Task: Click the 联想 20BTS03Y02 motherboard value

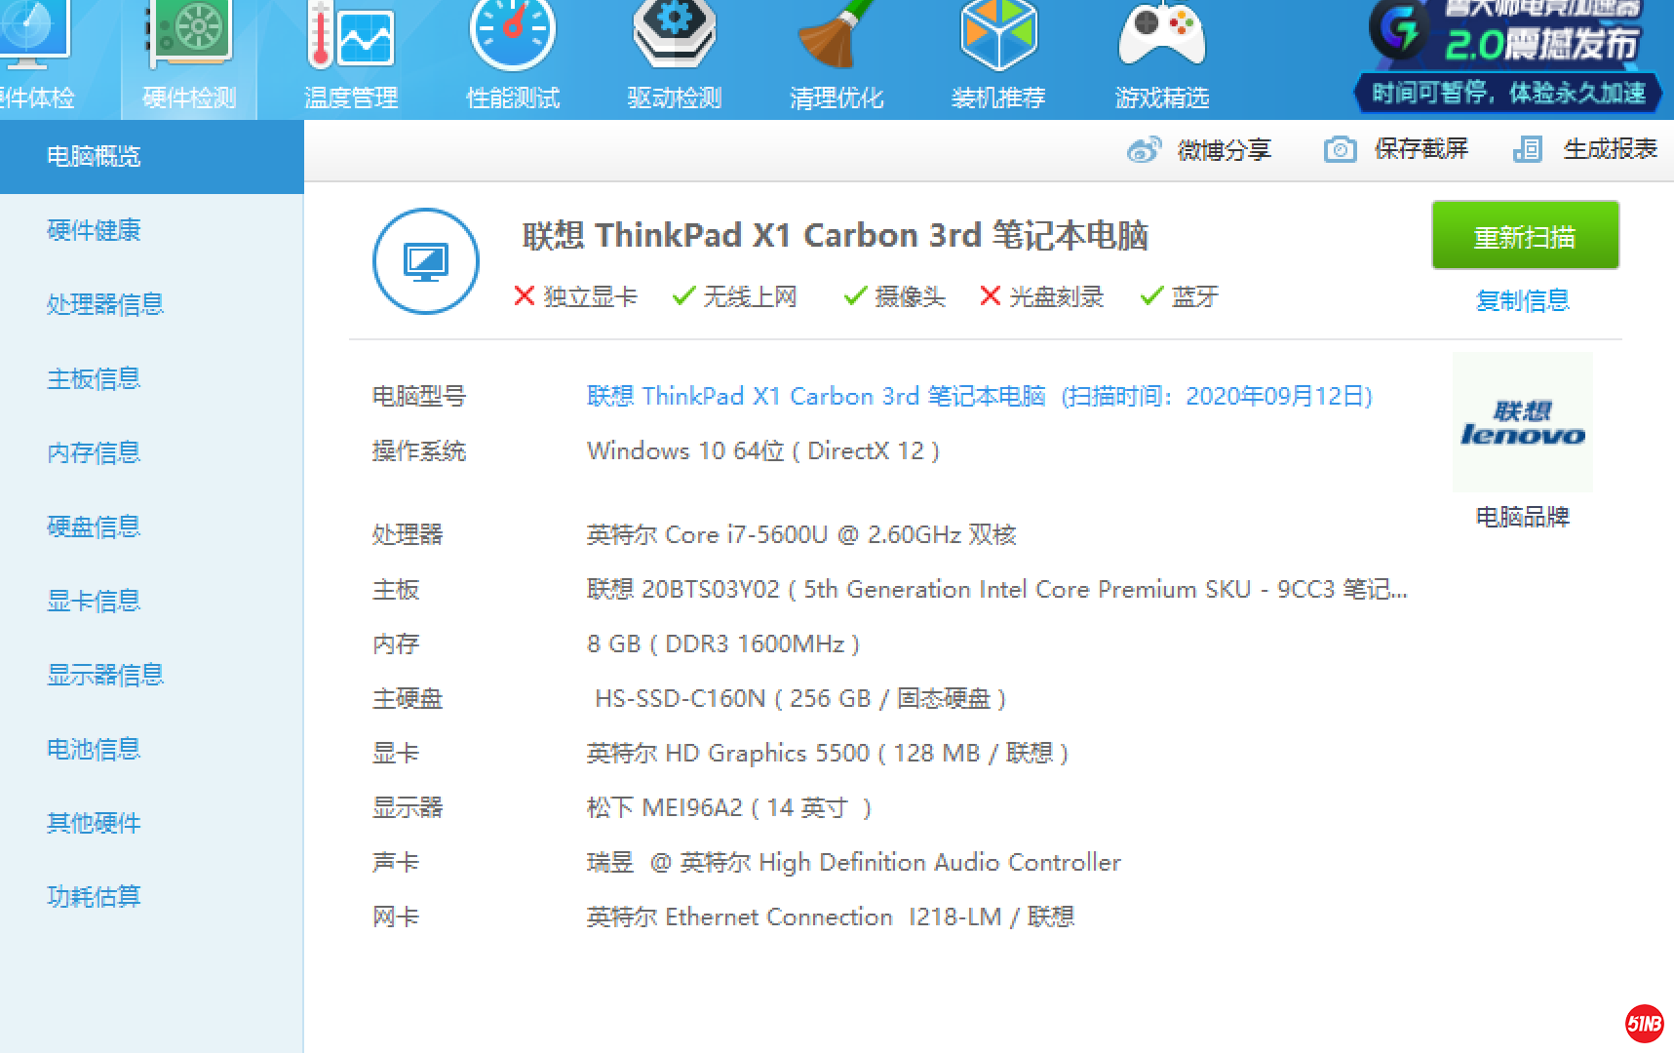Action: point(997,590)
